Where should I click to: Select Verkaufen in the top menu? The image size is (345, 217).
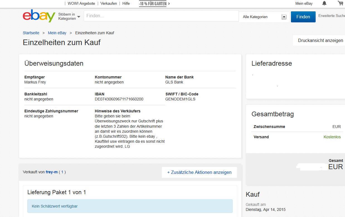pyautogui.click(x=109, y=4)
